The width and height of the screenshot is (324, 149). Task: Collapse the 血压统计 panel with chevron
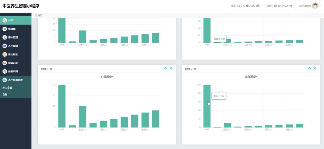pos(309,68)
